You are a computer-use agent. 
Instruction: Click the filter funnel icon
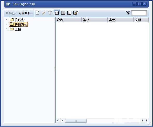(x=128, y=13)
